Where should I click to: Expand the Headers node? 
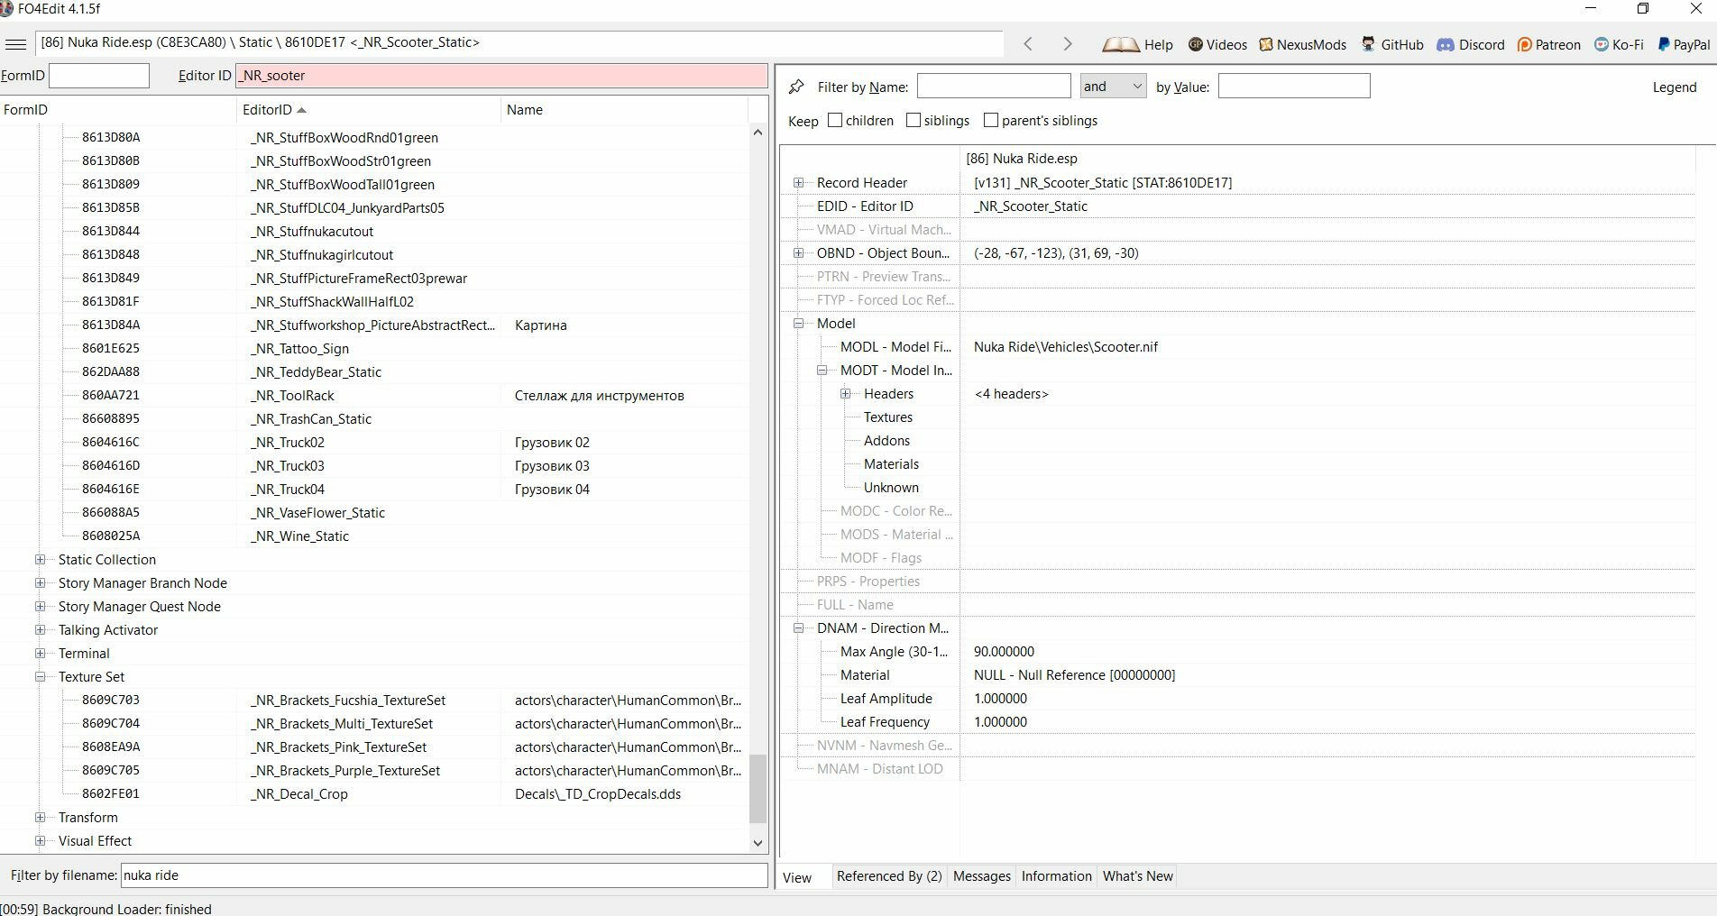point(845,393)
